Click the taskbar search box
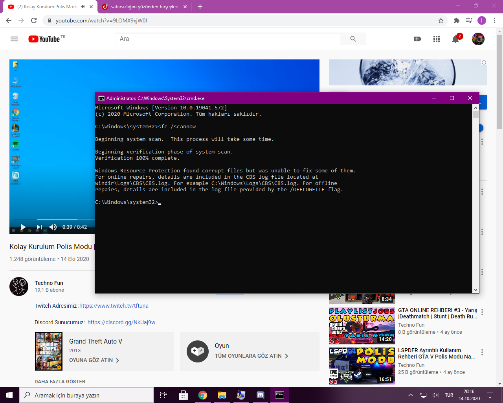 pyautogui.click(x=86, y=395)
